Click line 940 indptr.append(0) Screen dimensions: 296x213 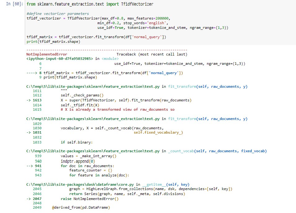78,161
